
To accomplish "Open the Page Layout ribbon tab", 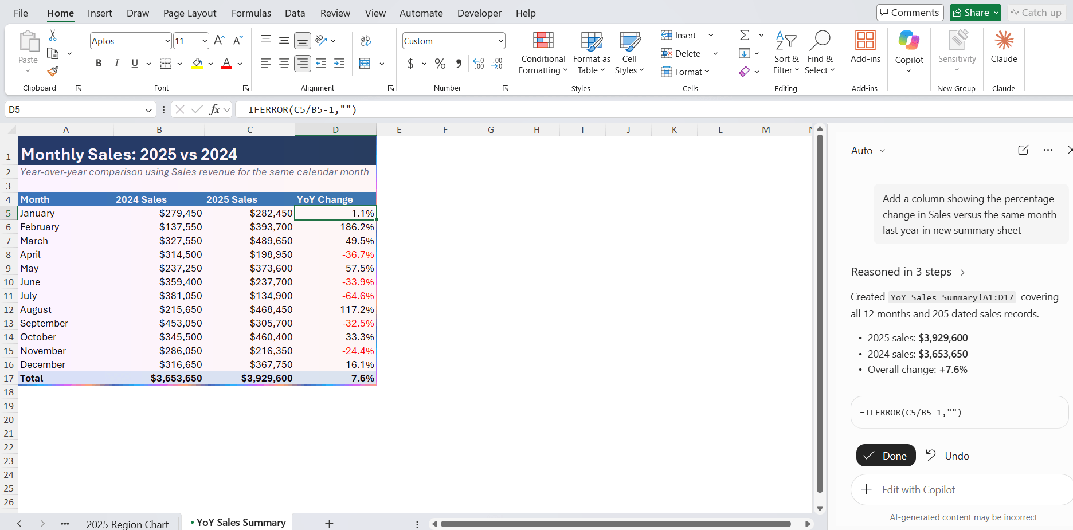I will pos(190,13).
